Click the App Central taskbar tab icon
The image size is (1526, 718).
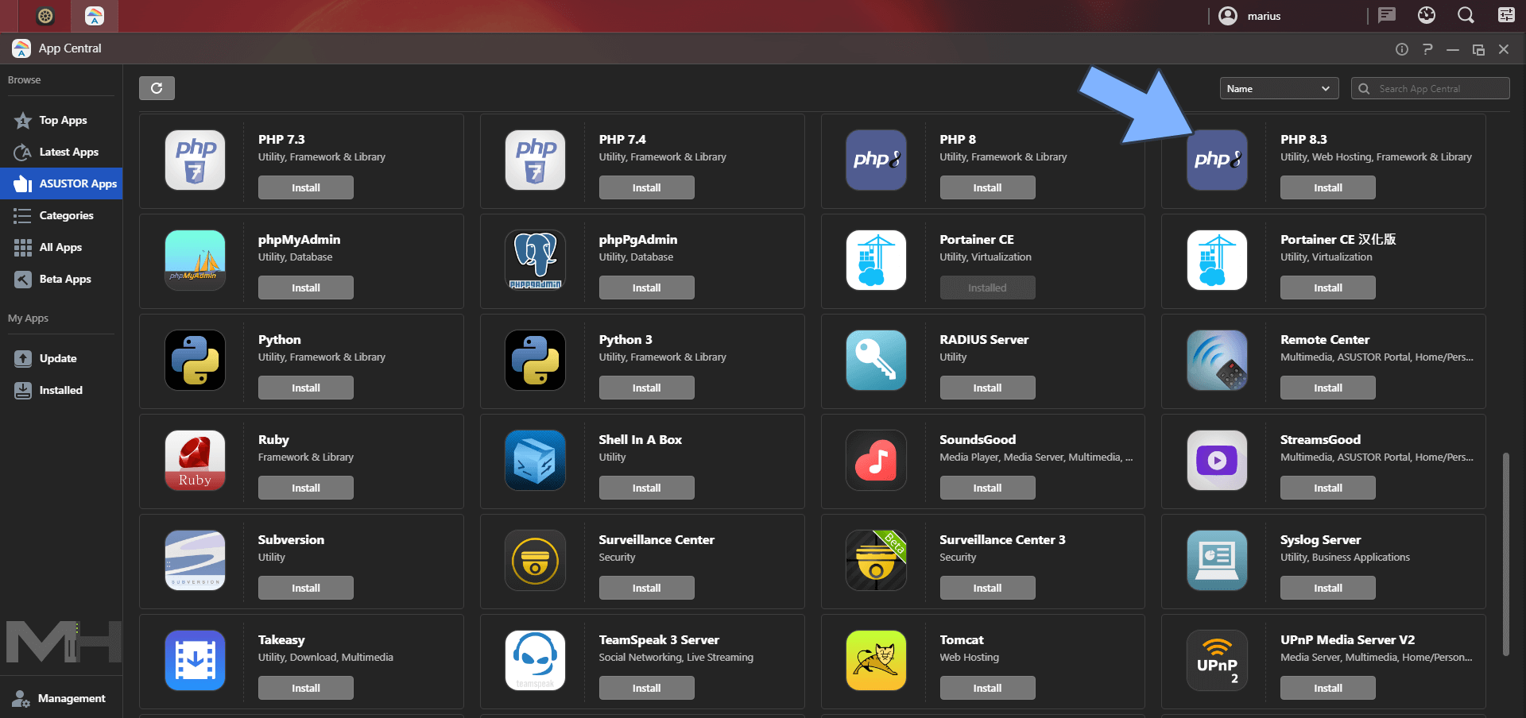click(95, 16)
